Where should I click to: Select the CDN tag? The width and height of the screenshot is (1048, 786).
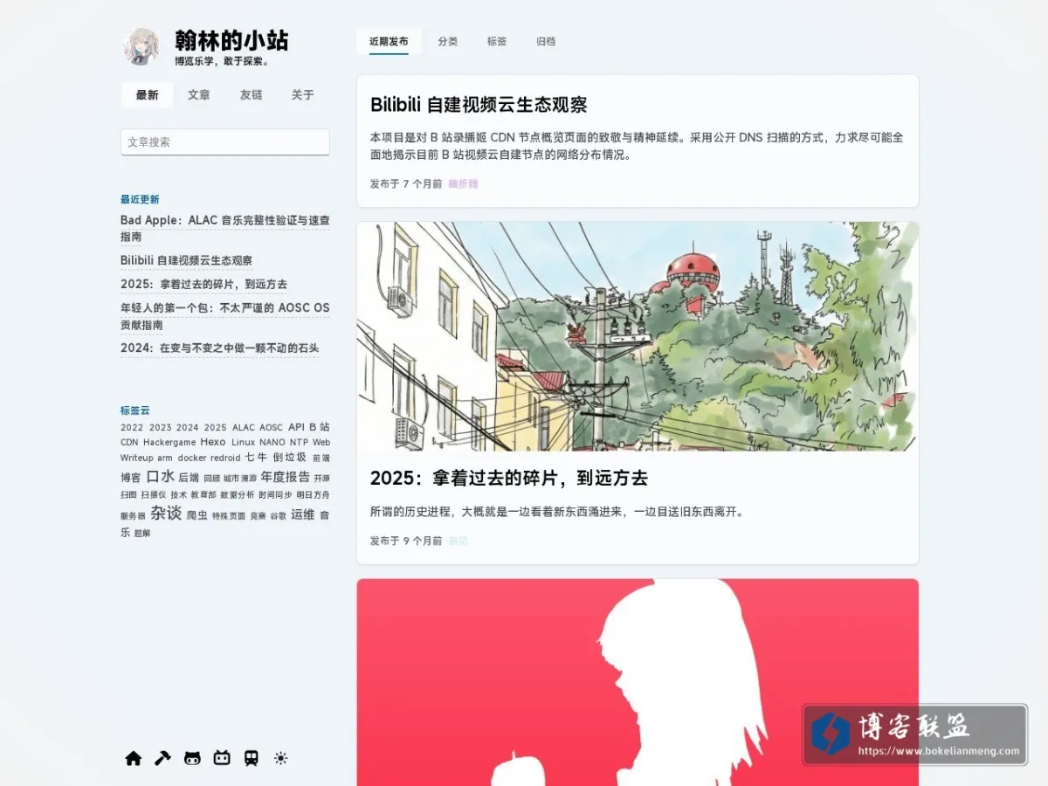click(x=129, y=442)
